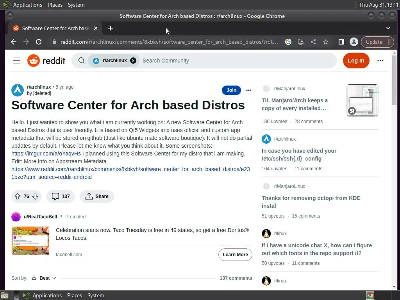The height and width of the screenshot is (300, 400).
Task: Go to Reddit home via logo
Action: (46, 61)
